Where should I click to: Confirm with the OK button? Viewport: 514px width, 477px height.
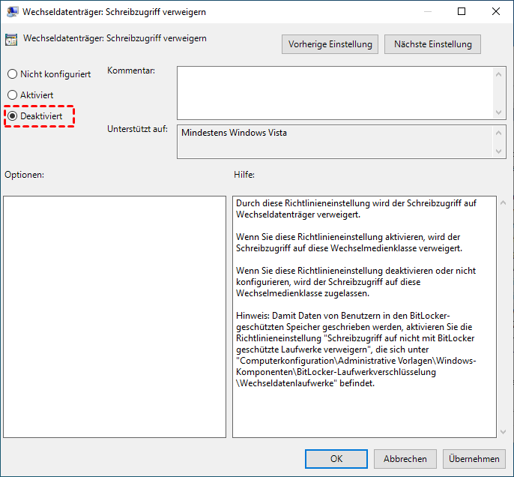point(336,459)
